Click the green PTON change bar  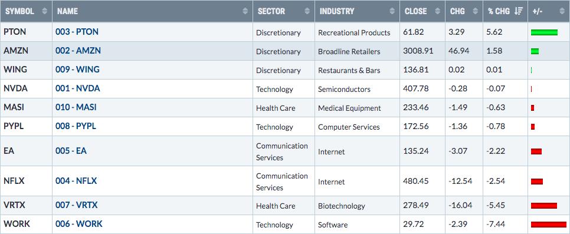click(x=544, y=32)
